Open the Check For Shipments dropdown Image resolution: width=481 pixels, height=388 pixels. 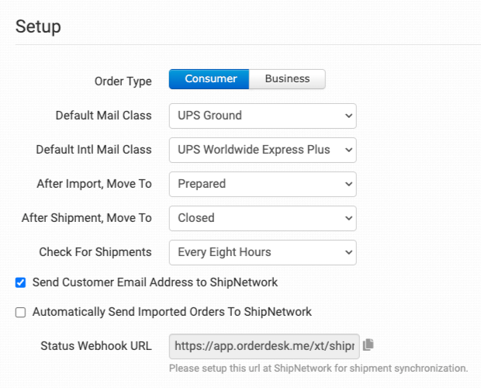[262, 252]
